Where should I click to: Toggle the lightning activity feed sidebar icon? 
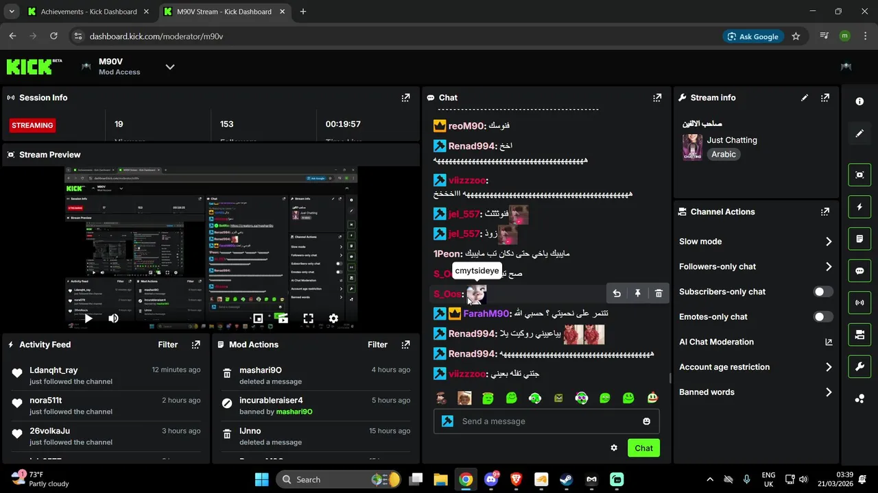[x=859, y=207]
